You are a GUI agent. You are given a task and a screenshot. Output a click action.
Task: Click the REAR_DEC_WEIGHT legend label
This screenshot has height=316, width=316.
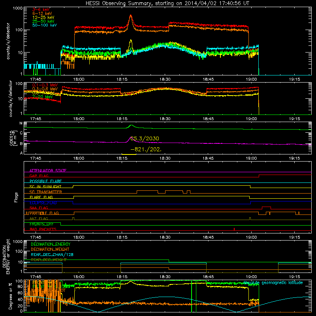(49, 260)
